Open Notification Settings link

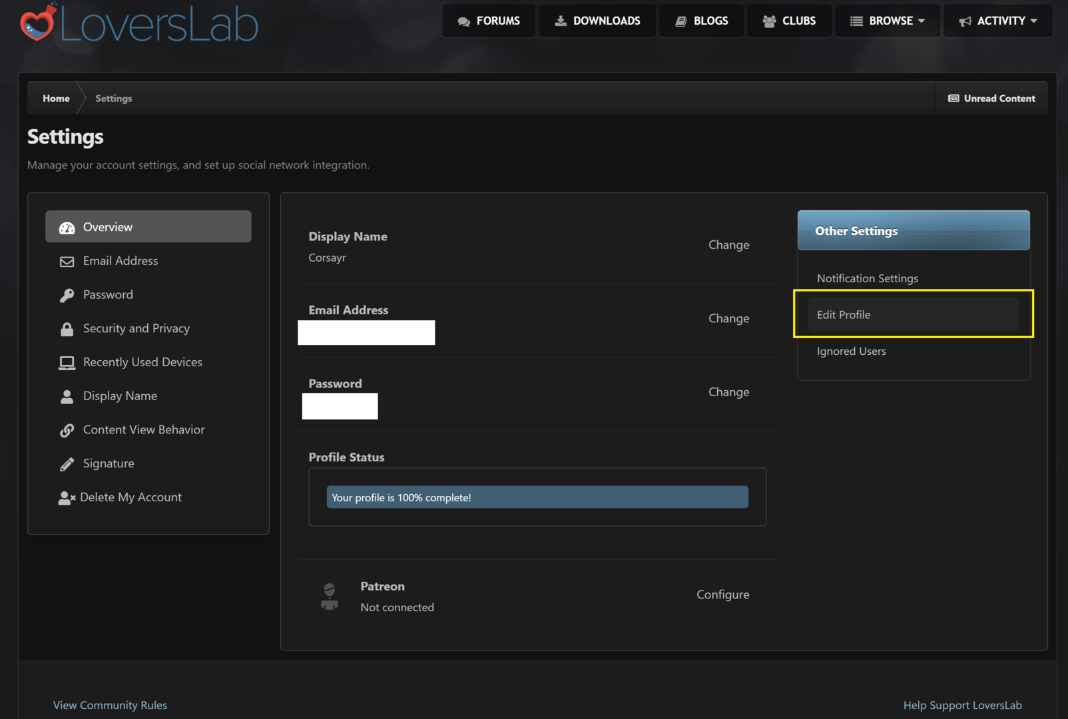coord(867,278)
